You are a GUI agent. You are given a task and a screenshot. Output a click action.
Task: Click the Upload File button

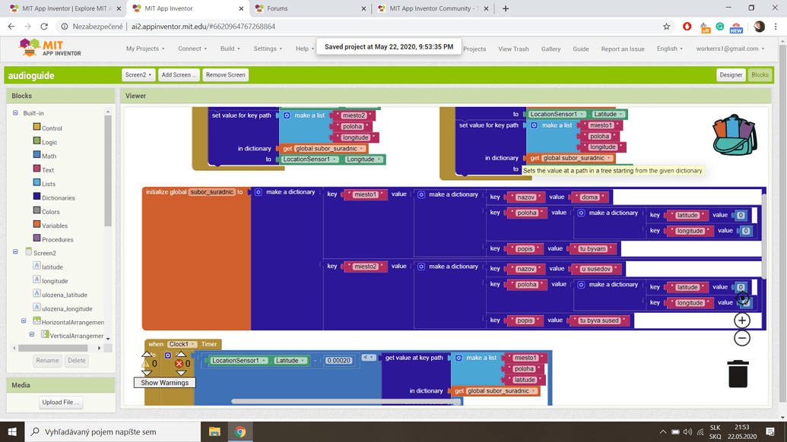click(x=61, y=403)
